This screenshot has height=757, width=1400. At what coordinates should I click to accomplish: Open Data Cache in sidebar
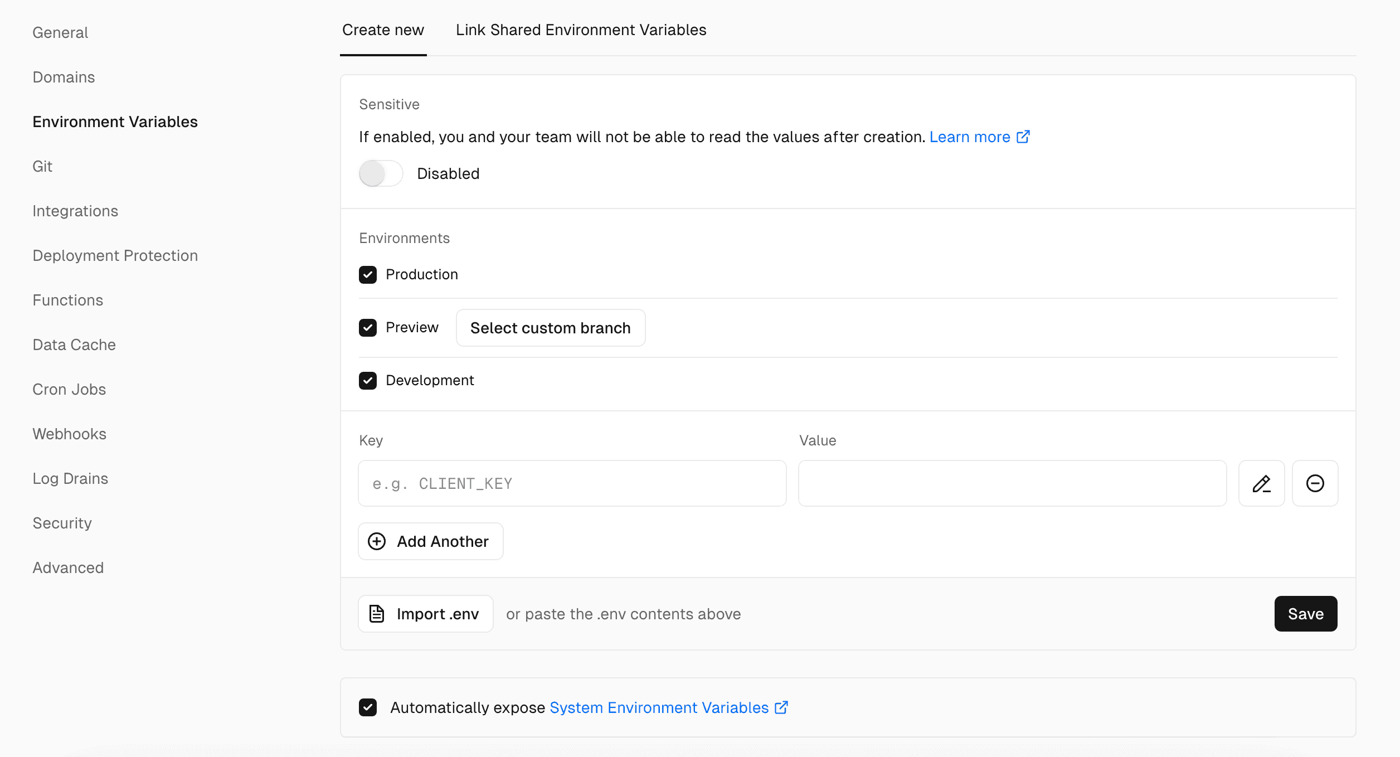(x=74, y=344)
